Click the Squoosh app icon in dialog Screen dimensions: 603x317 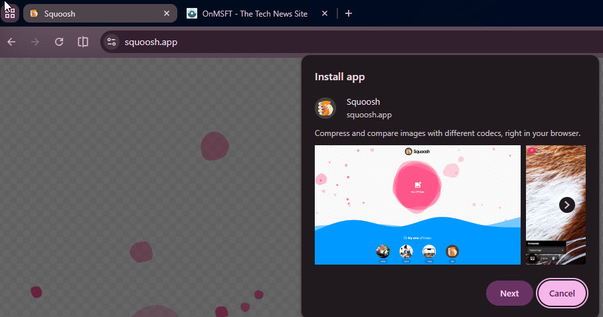click(x=325, y=107)
